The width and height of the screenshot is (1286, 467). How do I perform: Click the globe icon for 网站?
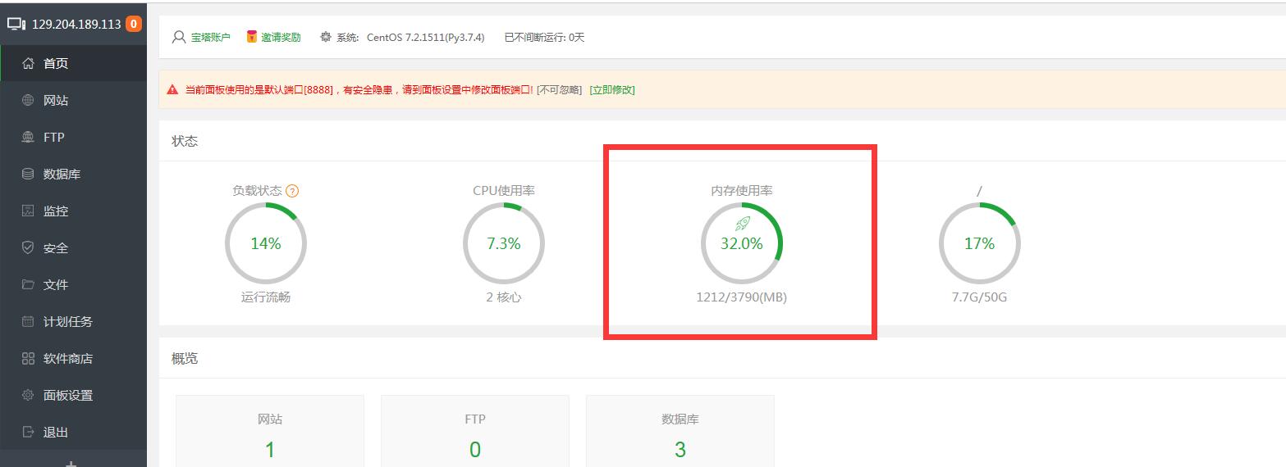[x=28, y=100]
